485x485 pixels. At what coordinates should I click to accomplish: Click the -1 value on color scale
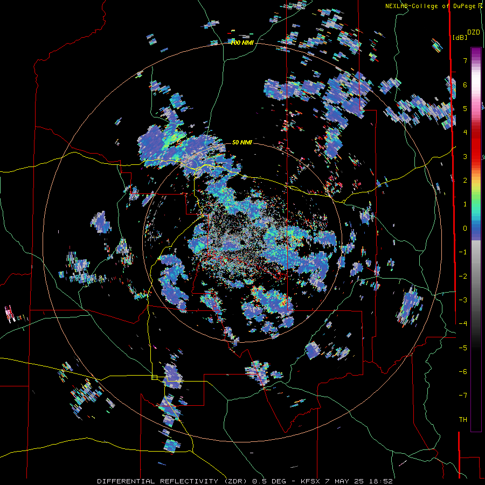click(x=463, y=252)
